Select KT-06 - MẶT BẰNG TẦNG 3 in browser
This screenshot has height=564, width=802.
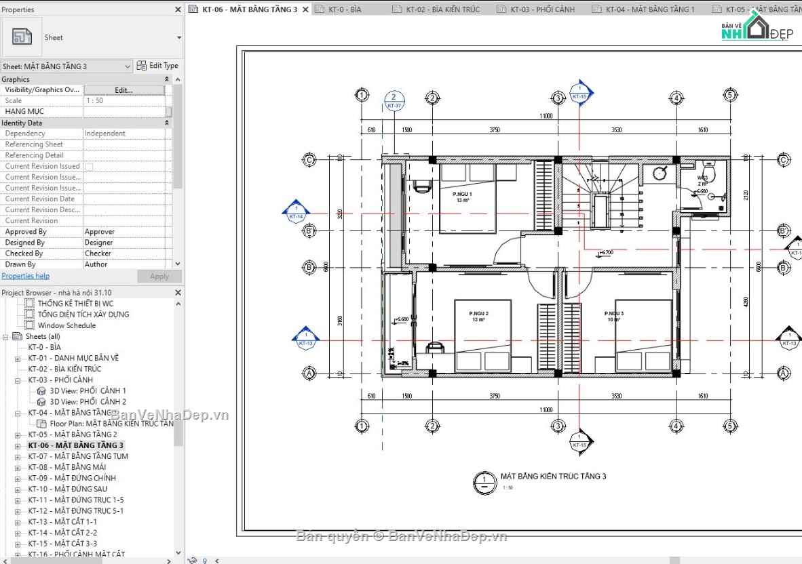[76, 445]
